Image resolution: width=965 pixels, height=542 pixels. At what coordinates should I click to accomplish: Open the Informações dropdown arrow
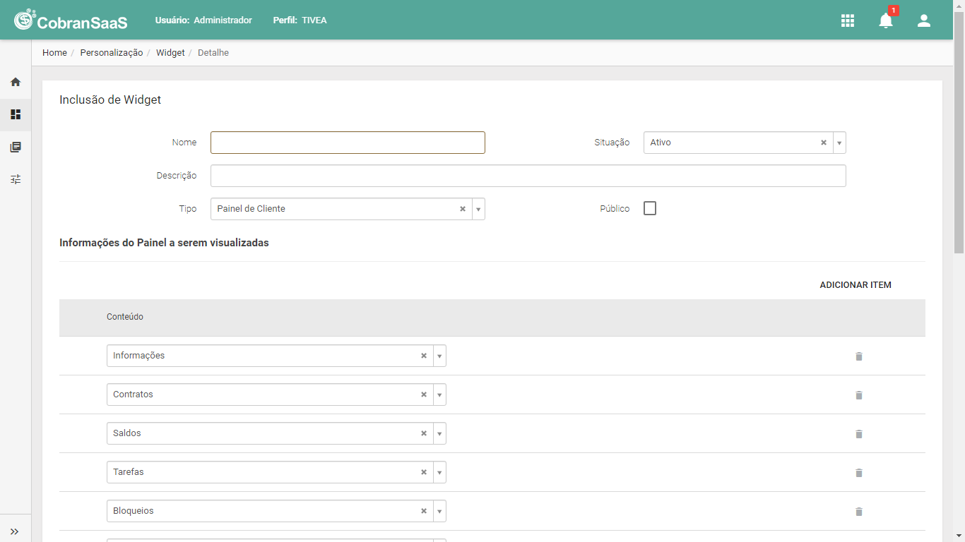[439, 356]
